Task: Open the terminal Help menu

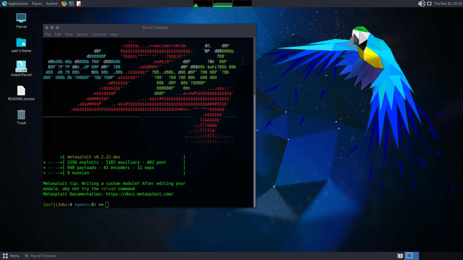Action: tap(114, 34)
